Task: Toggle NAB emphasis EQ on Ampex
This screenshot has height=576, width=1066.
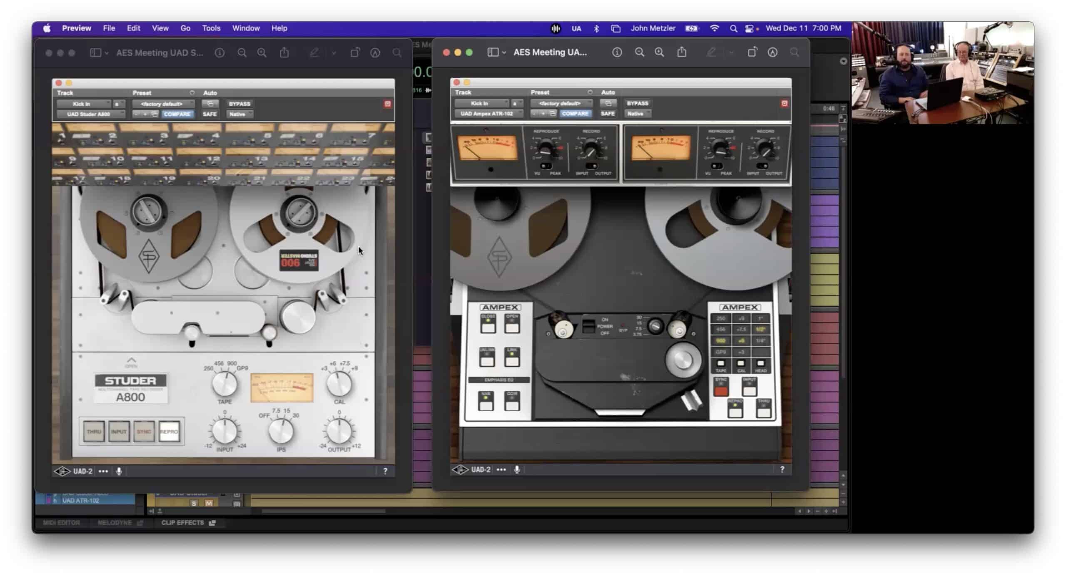Action: coord(486,401)
